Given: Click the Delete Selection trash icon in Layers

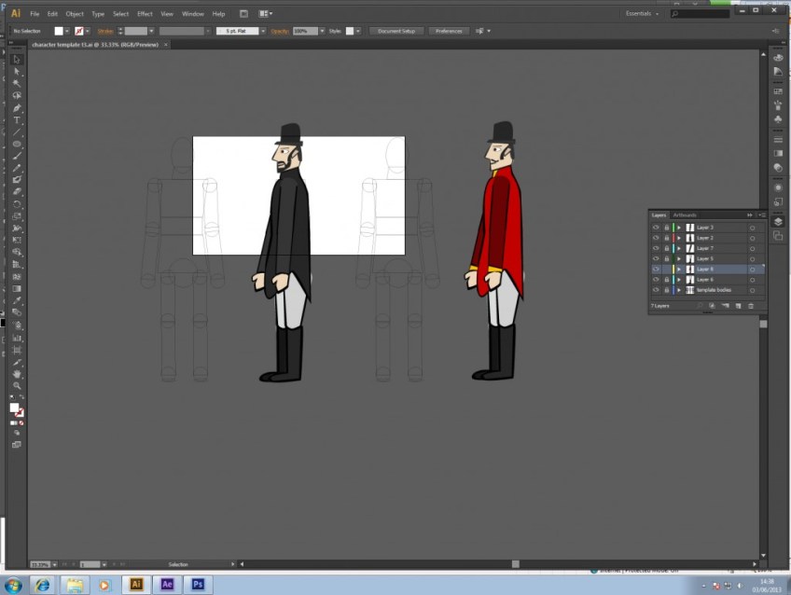Looking at the screenshot, I should [x=750, y=305].
